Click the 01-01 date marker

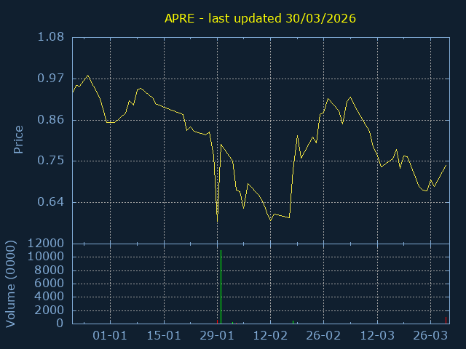(111, 336)
